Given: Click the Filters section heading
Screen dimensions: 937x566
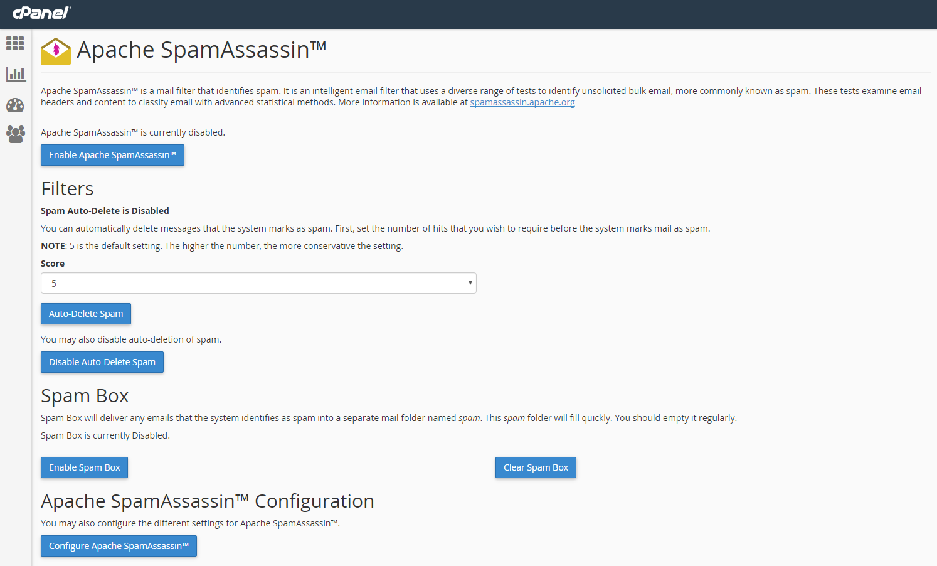Looking at the screenshot, I should point(67,188).
